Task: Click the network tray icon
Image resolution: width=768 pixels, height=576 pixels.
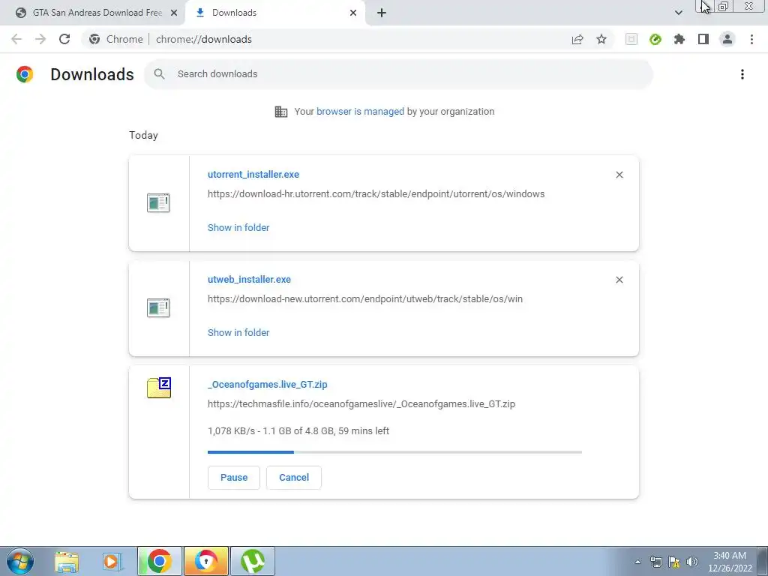Action: (x=655, y=562)
